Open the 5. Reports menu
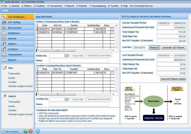 (69, 6)
